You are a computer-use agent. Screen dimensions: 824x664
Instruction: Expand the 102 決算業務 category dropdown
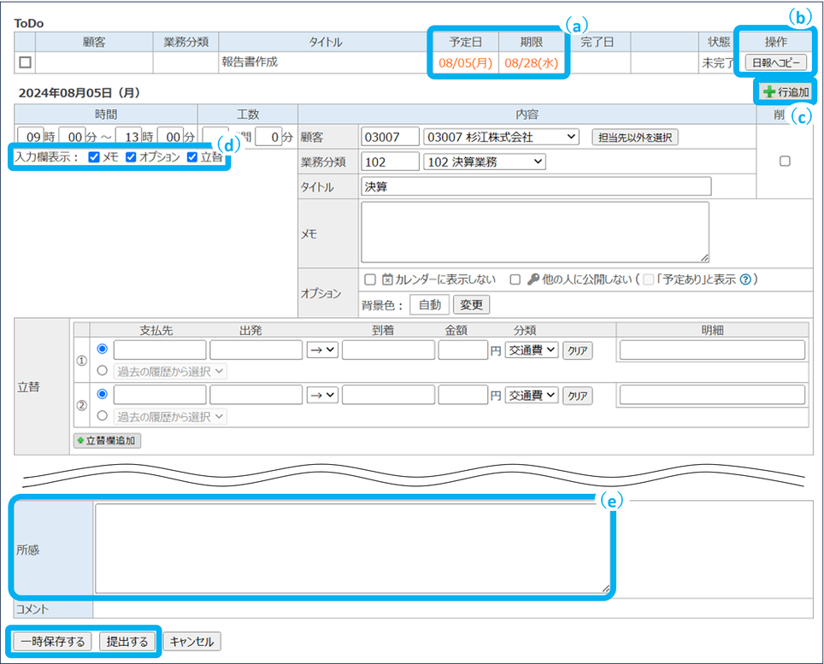[x=485, y=162]
